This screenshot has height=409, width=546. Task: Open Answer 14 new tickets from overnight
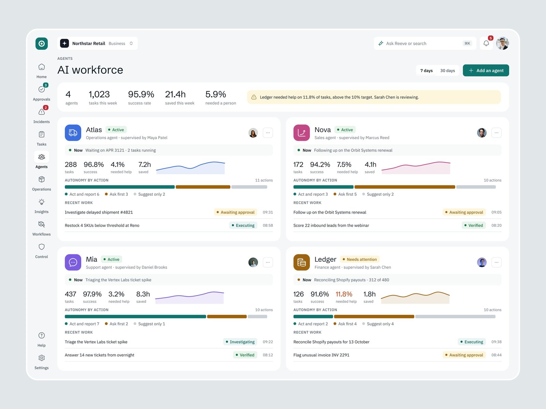169,355
